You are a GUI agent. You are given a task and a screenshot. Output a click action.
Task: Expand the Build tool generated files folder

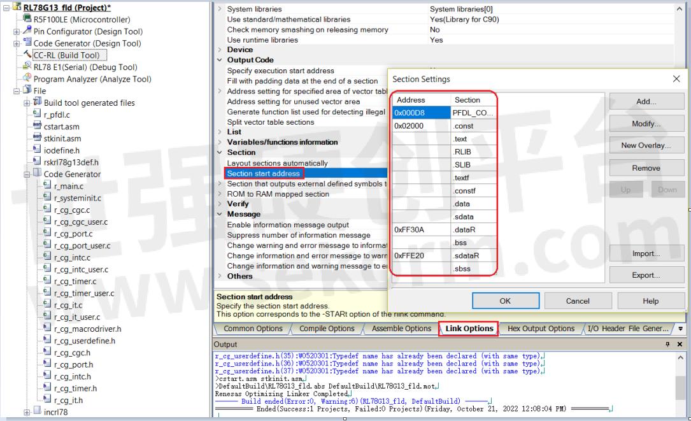tap(27, 103)
